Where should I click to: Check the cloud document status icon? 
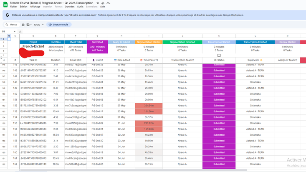108,3
